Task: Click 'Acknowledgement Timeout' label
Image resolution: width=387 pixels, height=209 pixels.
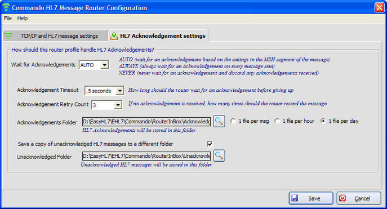Action: coord(48,90)
